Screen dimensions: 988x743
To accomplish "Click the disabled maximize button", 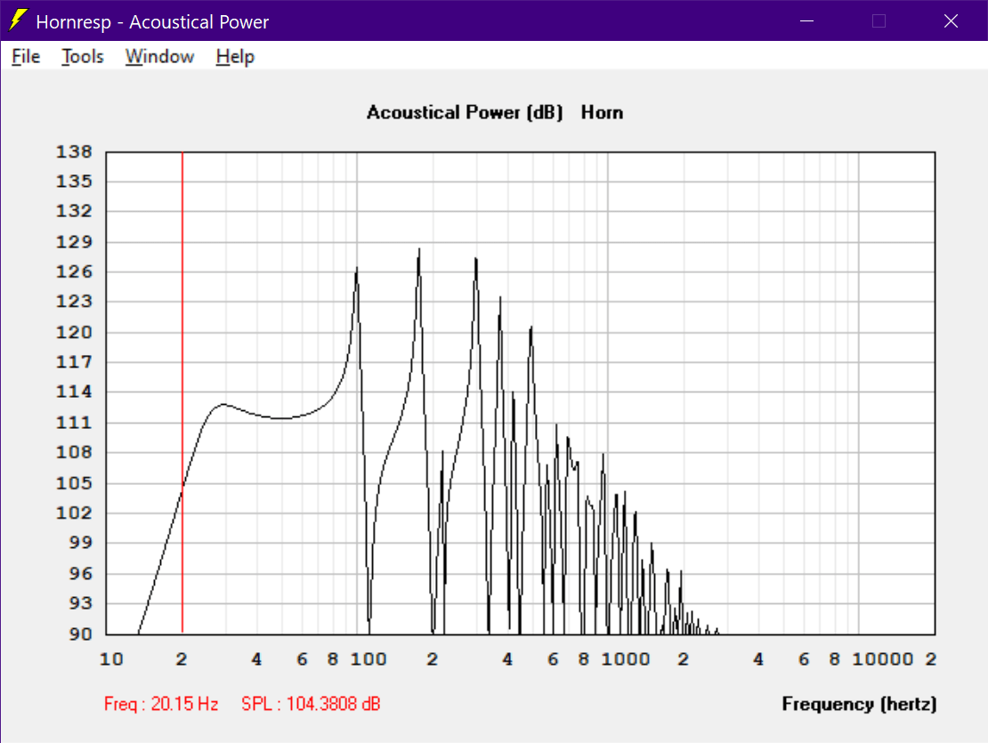I will 879,20.
